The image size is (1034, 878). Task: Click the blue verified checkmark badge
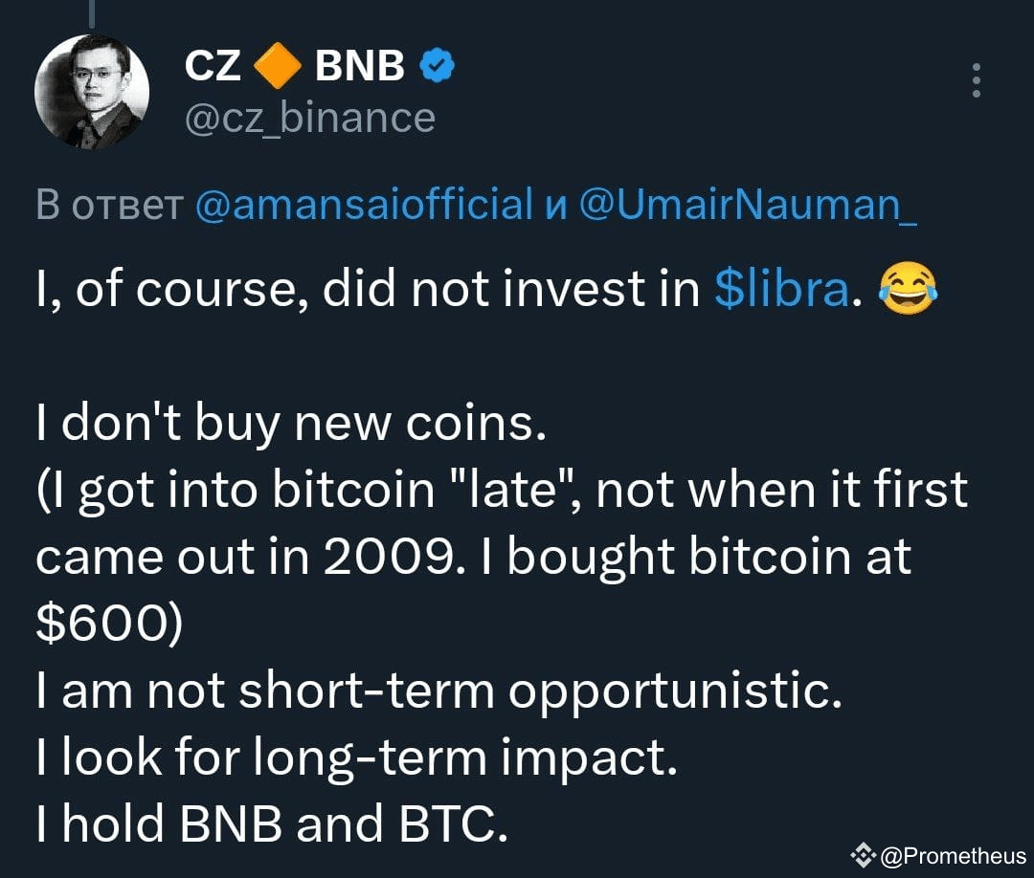(x=436, y=66)
